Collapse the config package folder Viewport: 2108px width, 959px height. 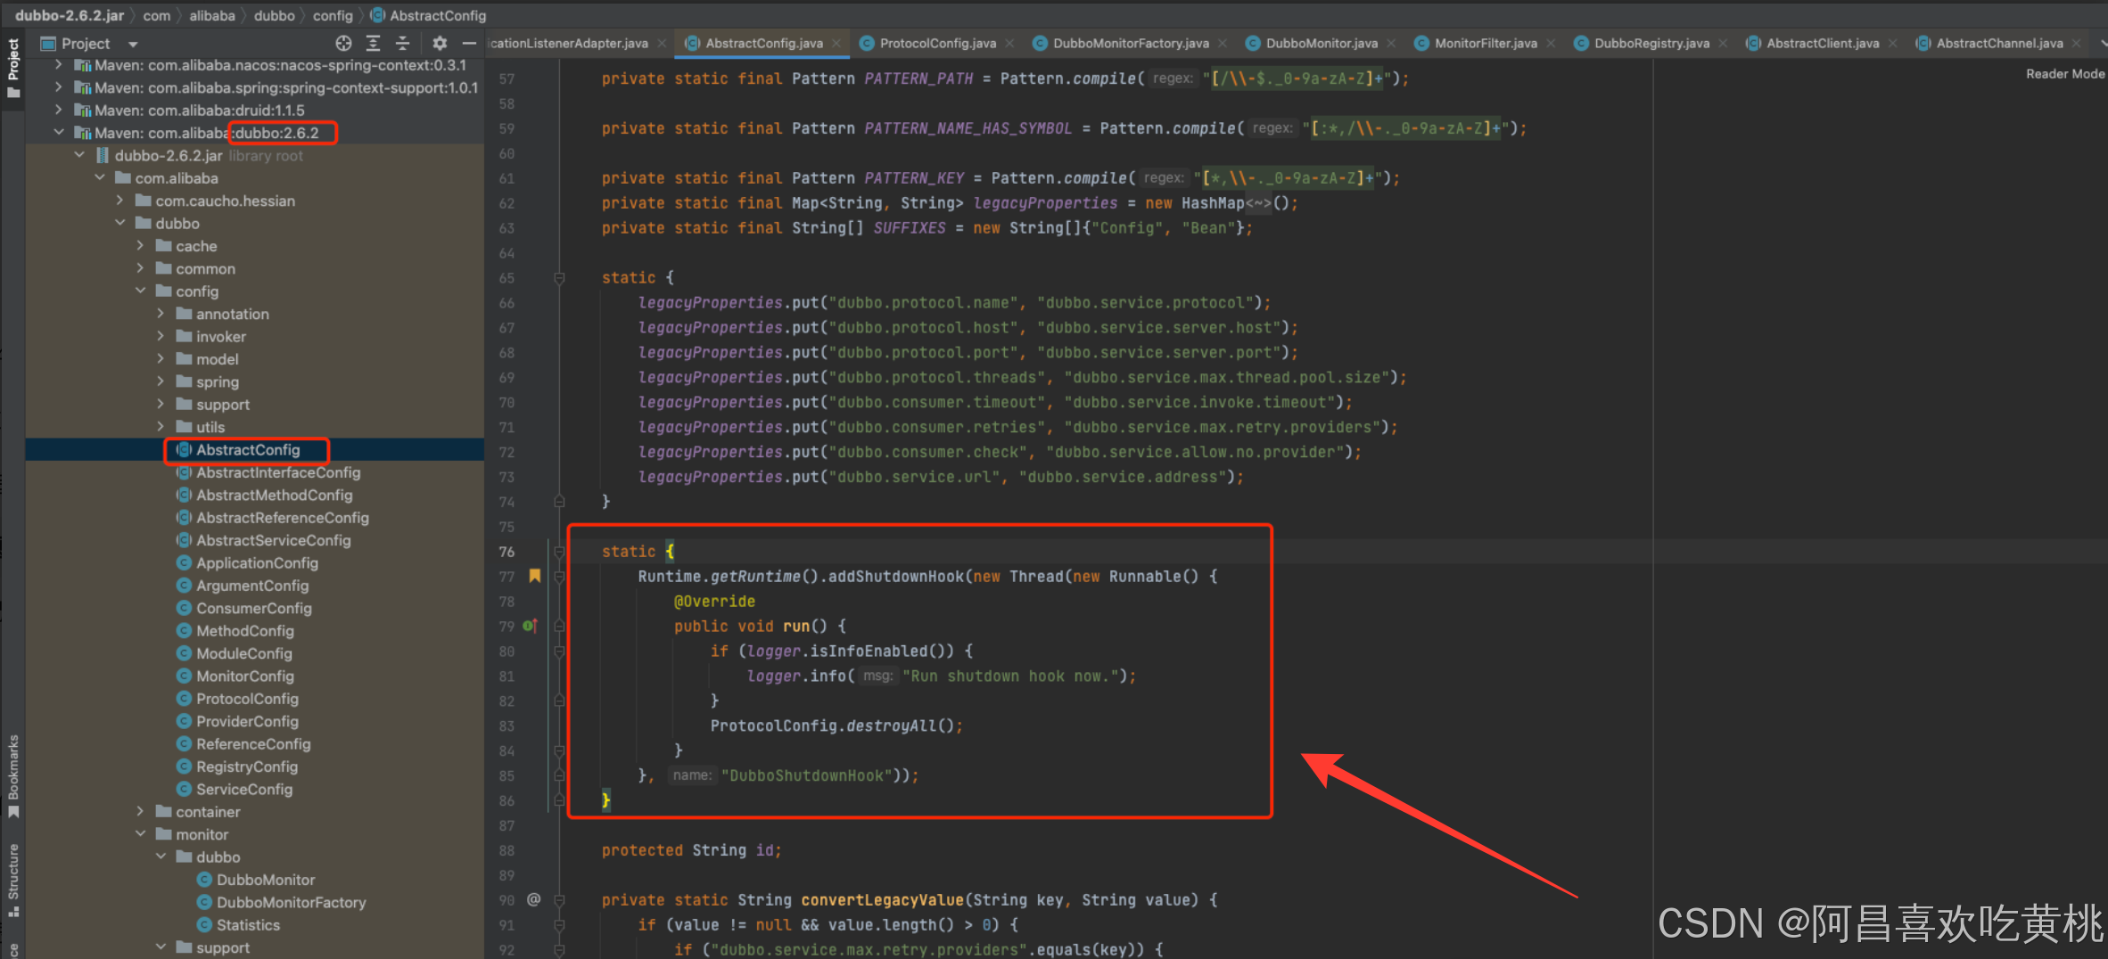point(140,291)
